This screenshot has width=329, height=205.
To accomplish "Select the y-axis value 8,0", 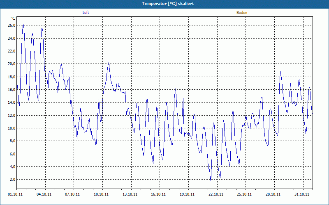I will tap(12, 141).
